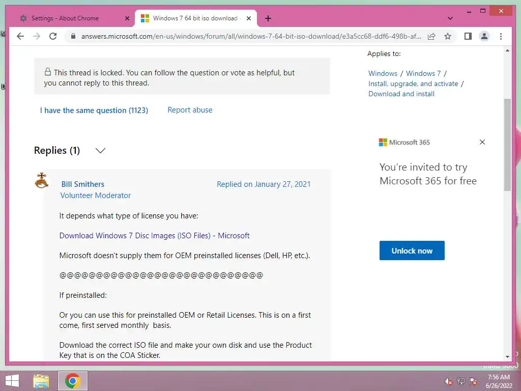This screenshot has width=521, height=391.
Task: Click "You're invited to try Microsoft 365" text
Action: pyautogui.click(x=428, y=174)
